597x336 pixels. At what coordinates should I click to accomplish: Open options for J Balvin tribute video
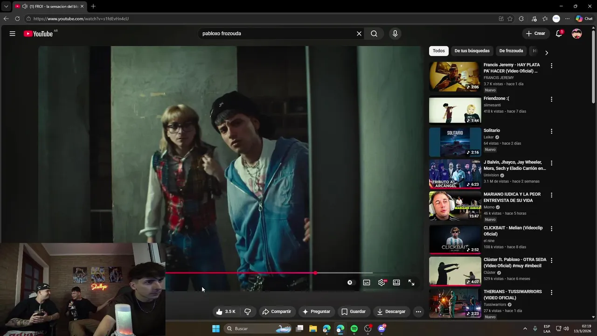551,163
